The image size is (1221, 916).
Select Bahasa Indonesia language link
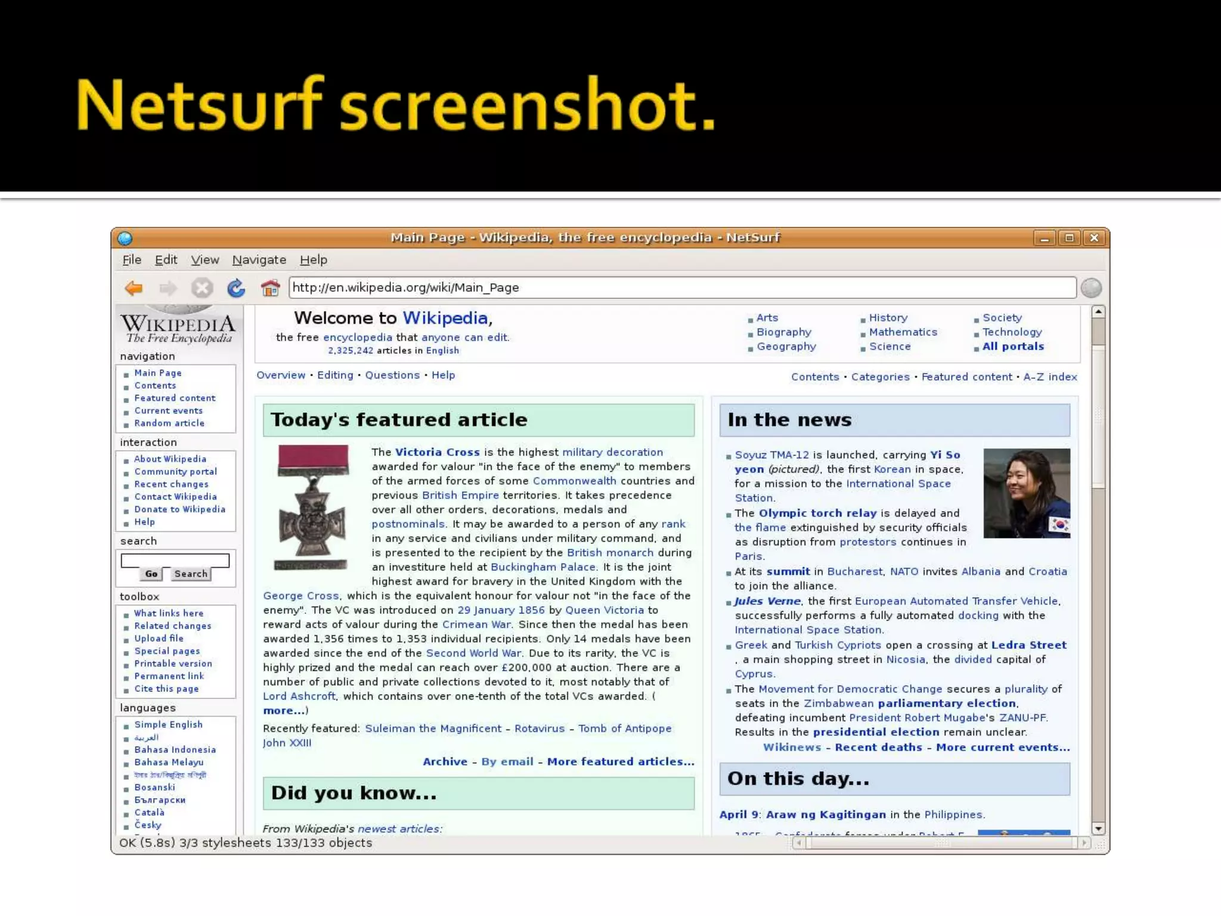click(x=175, y=750)
